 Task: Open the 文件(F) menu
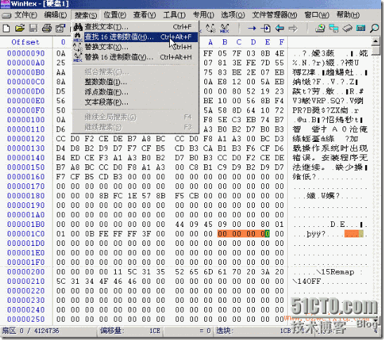click(26, 15)
